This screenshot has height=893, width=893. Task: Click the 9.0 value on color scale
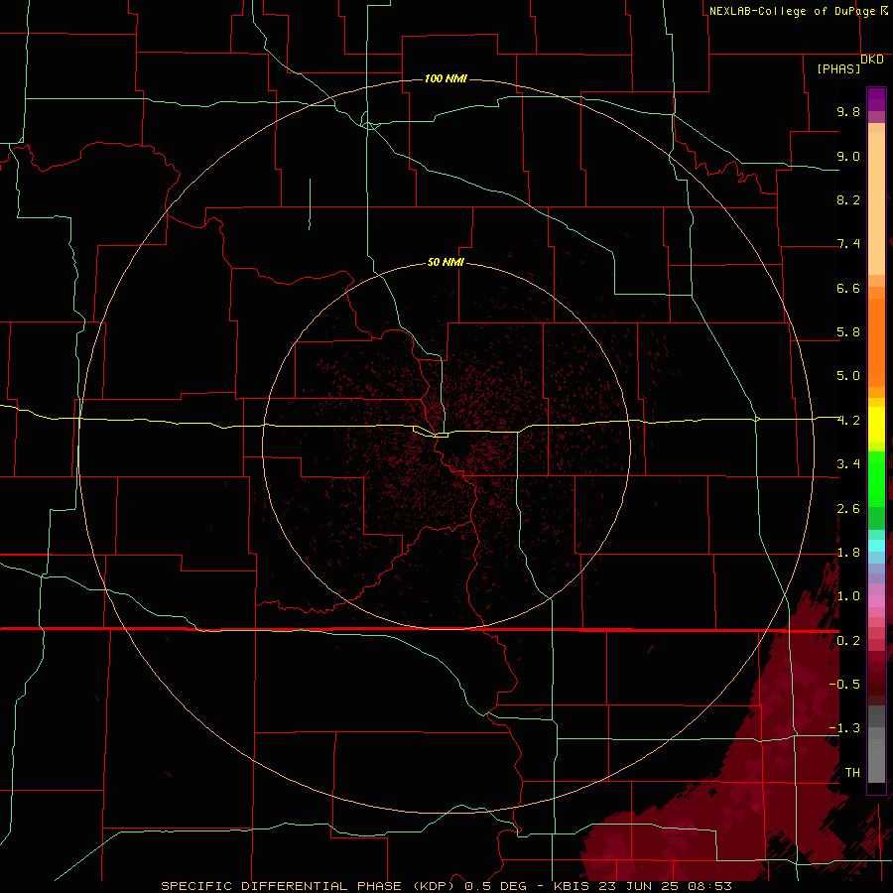pos(848,156)
